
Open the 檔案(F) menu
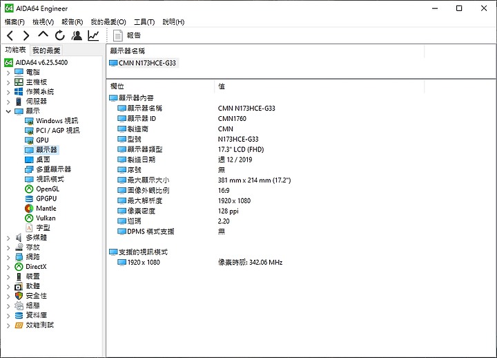14,22
